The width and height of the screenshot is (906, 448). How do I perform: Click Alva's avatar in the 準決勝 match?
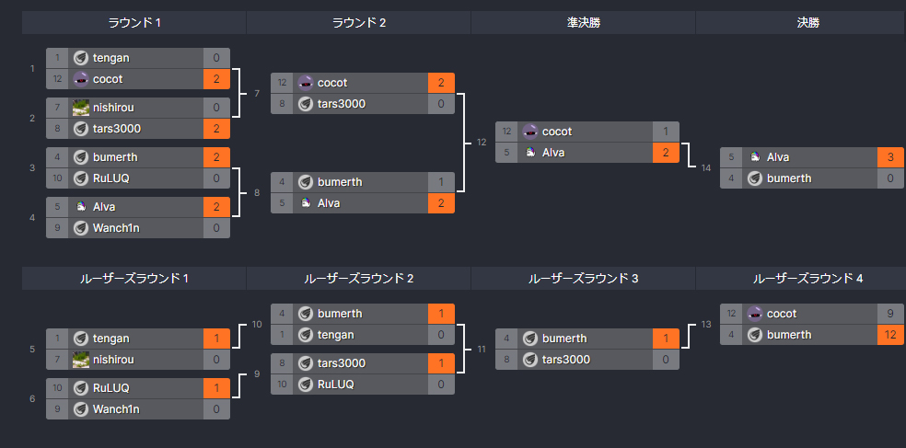tap(529, 153)
